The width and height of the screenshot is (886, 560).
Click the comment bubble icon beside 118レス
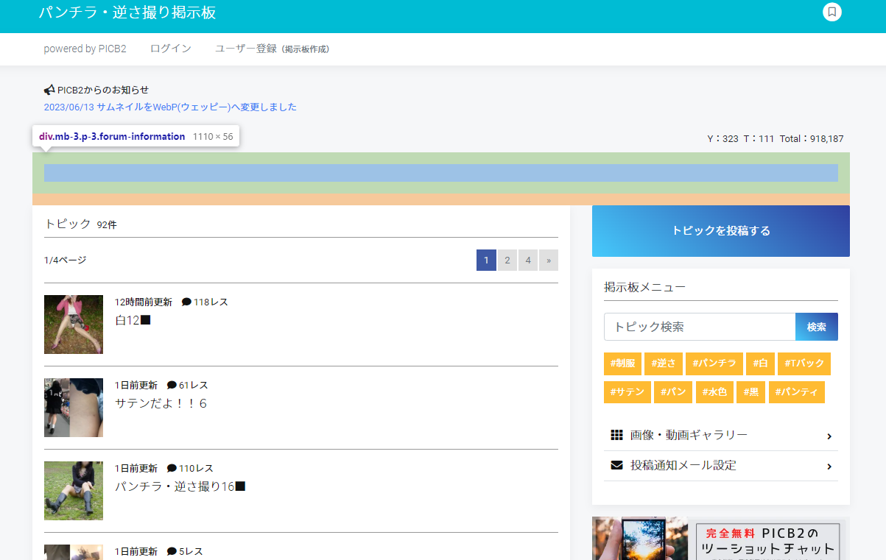point(186,301)
